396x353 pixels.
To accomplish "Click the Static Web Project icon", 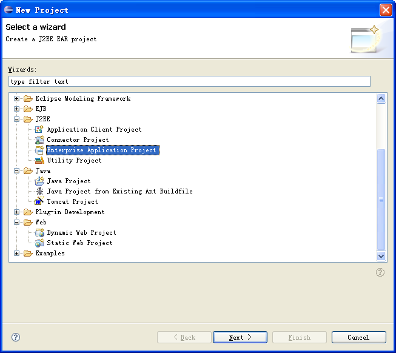I will [x=39, y=243].
